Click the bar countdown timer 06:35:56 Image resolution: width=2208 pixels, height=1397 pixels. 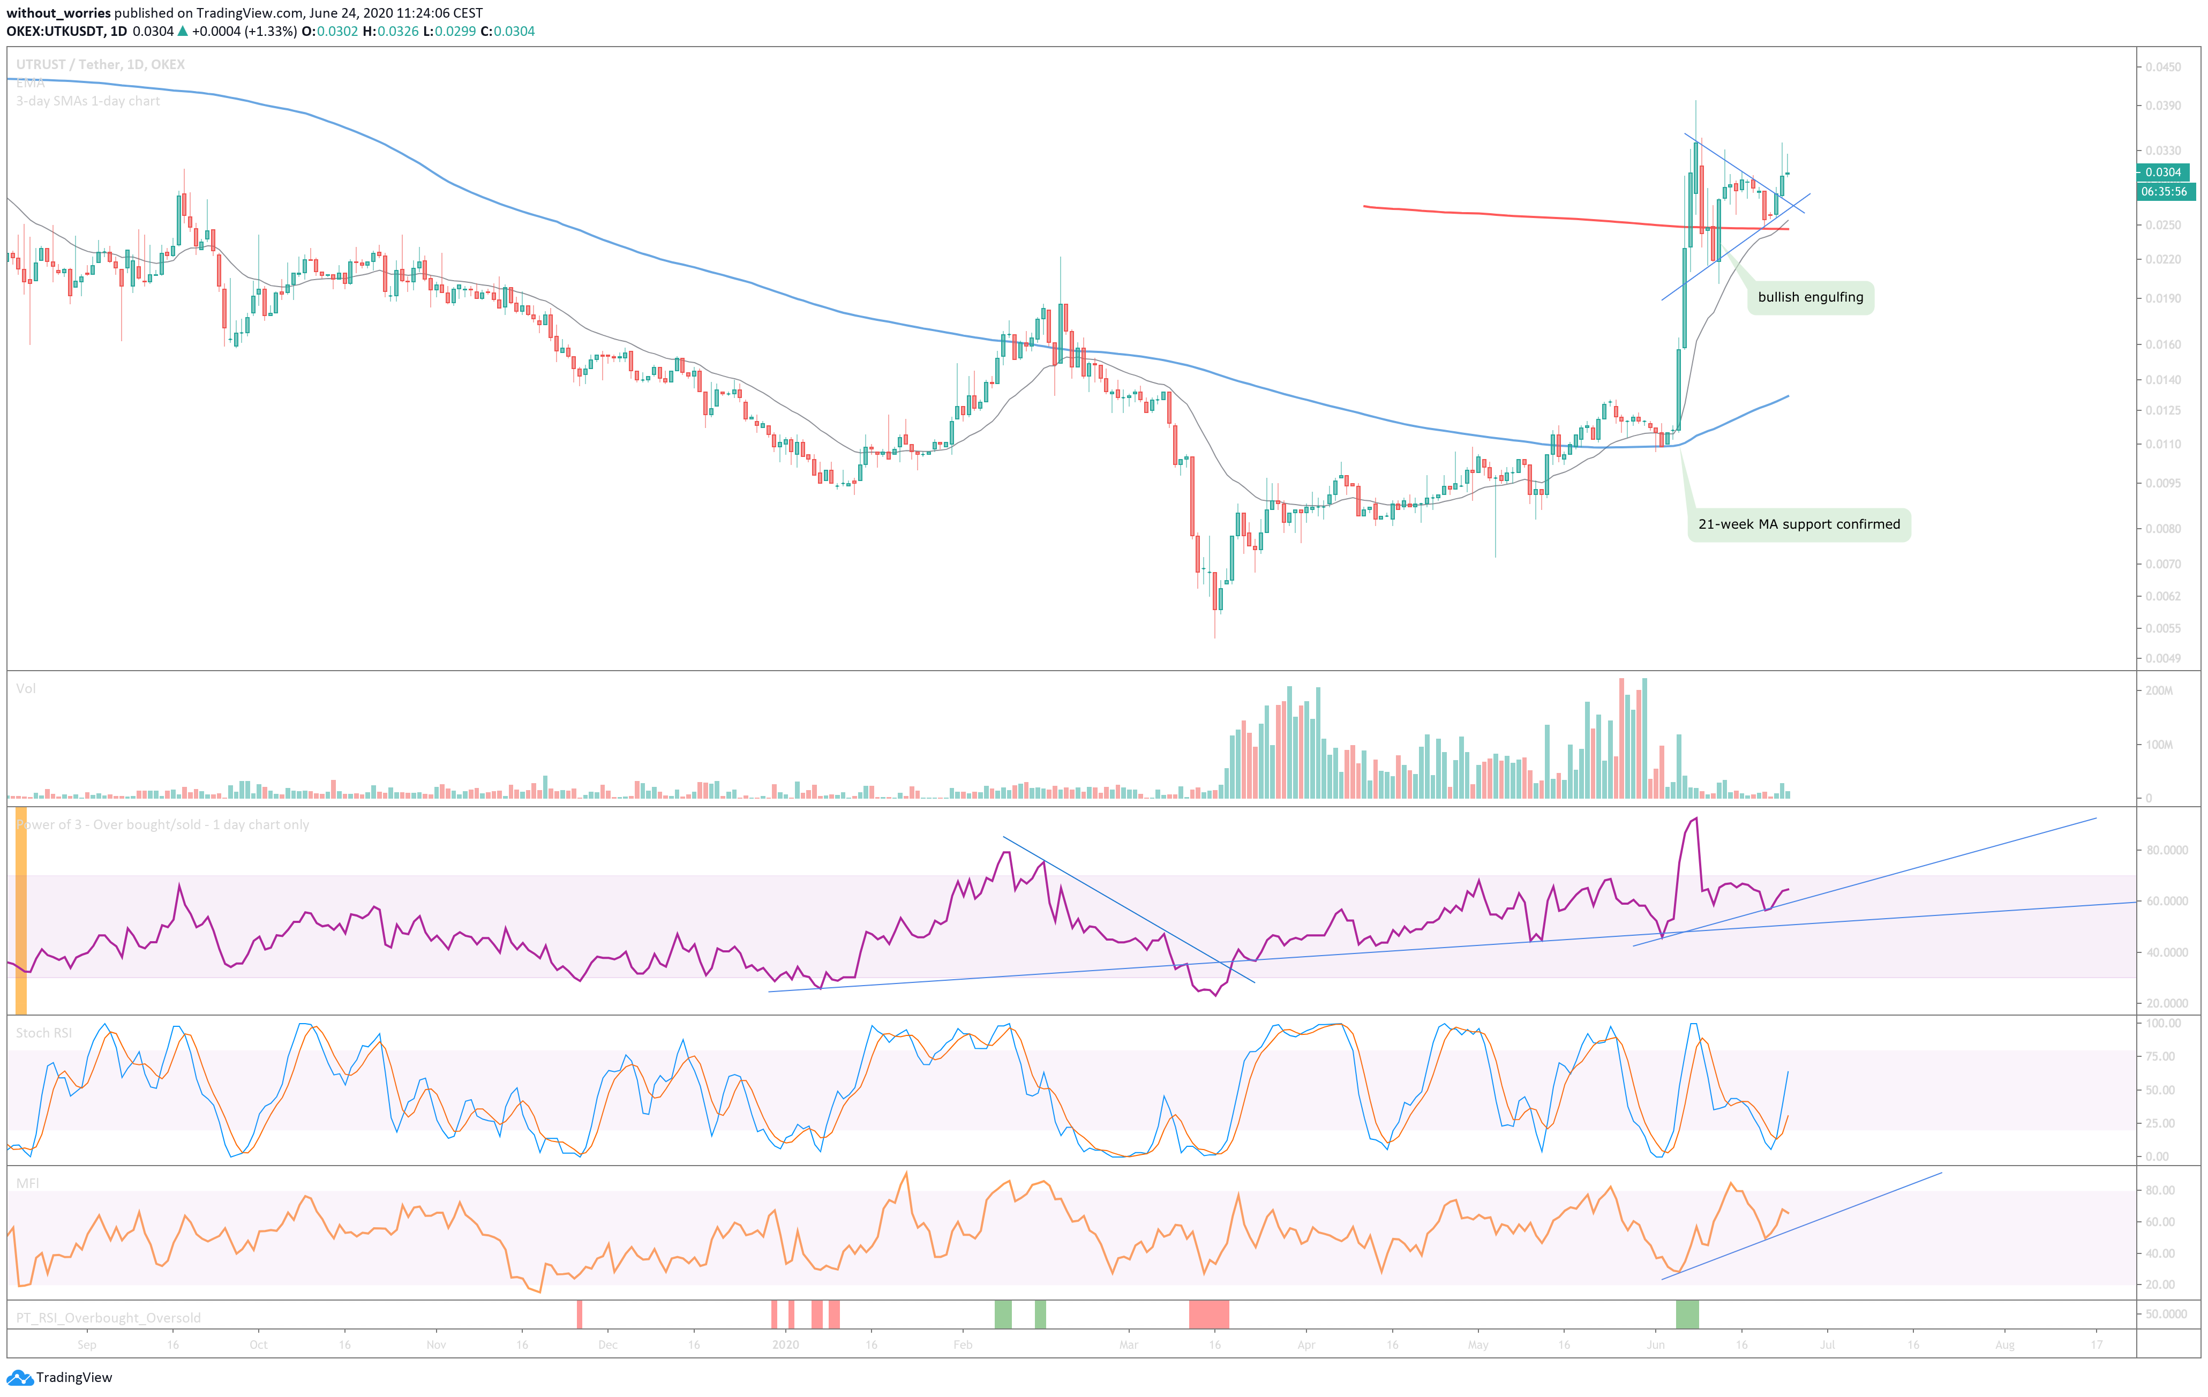(x=2166, y=192)
